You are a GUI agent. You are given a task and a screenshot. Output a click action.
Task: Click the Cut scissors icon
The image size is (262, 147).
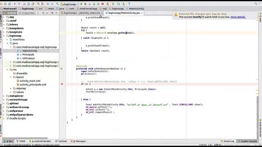click(x=25, y=4)
